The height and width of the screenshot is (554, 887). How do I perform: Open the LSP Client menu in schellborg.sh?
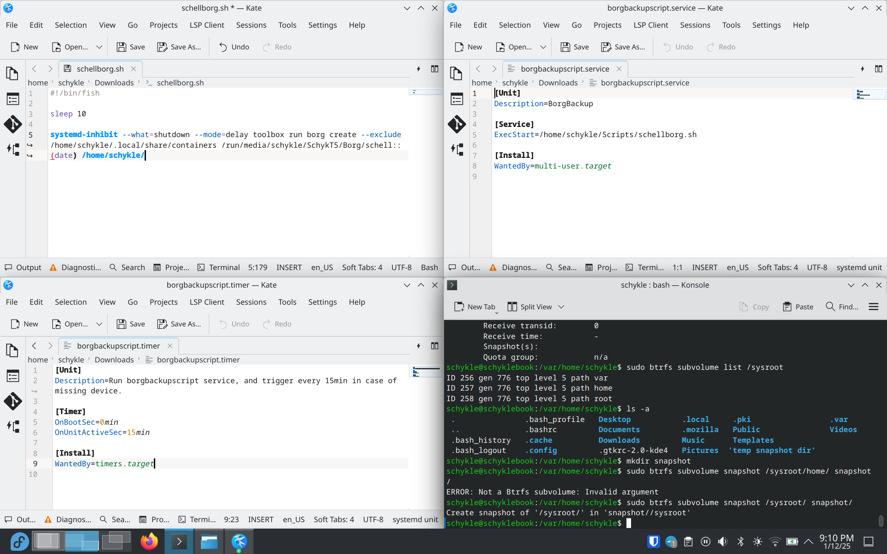[x=206, y=24]
